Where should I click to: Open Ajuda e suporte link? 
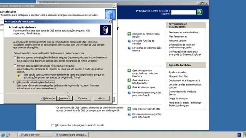coord(177,72)
